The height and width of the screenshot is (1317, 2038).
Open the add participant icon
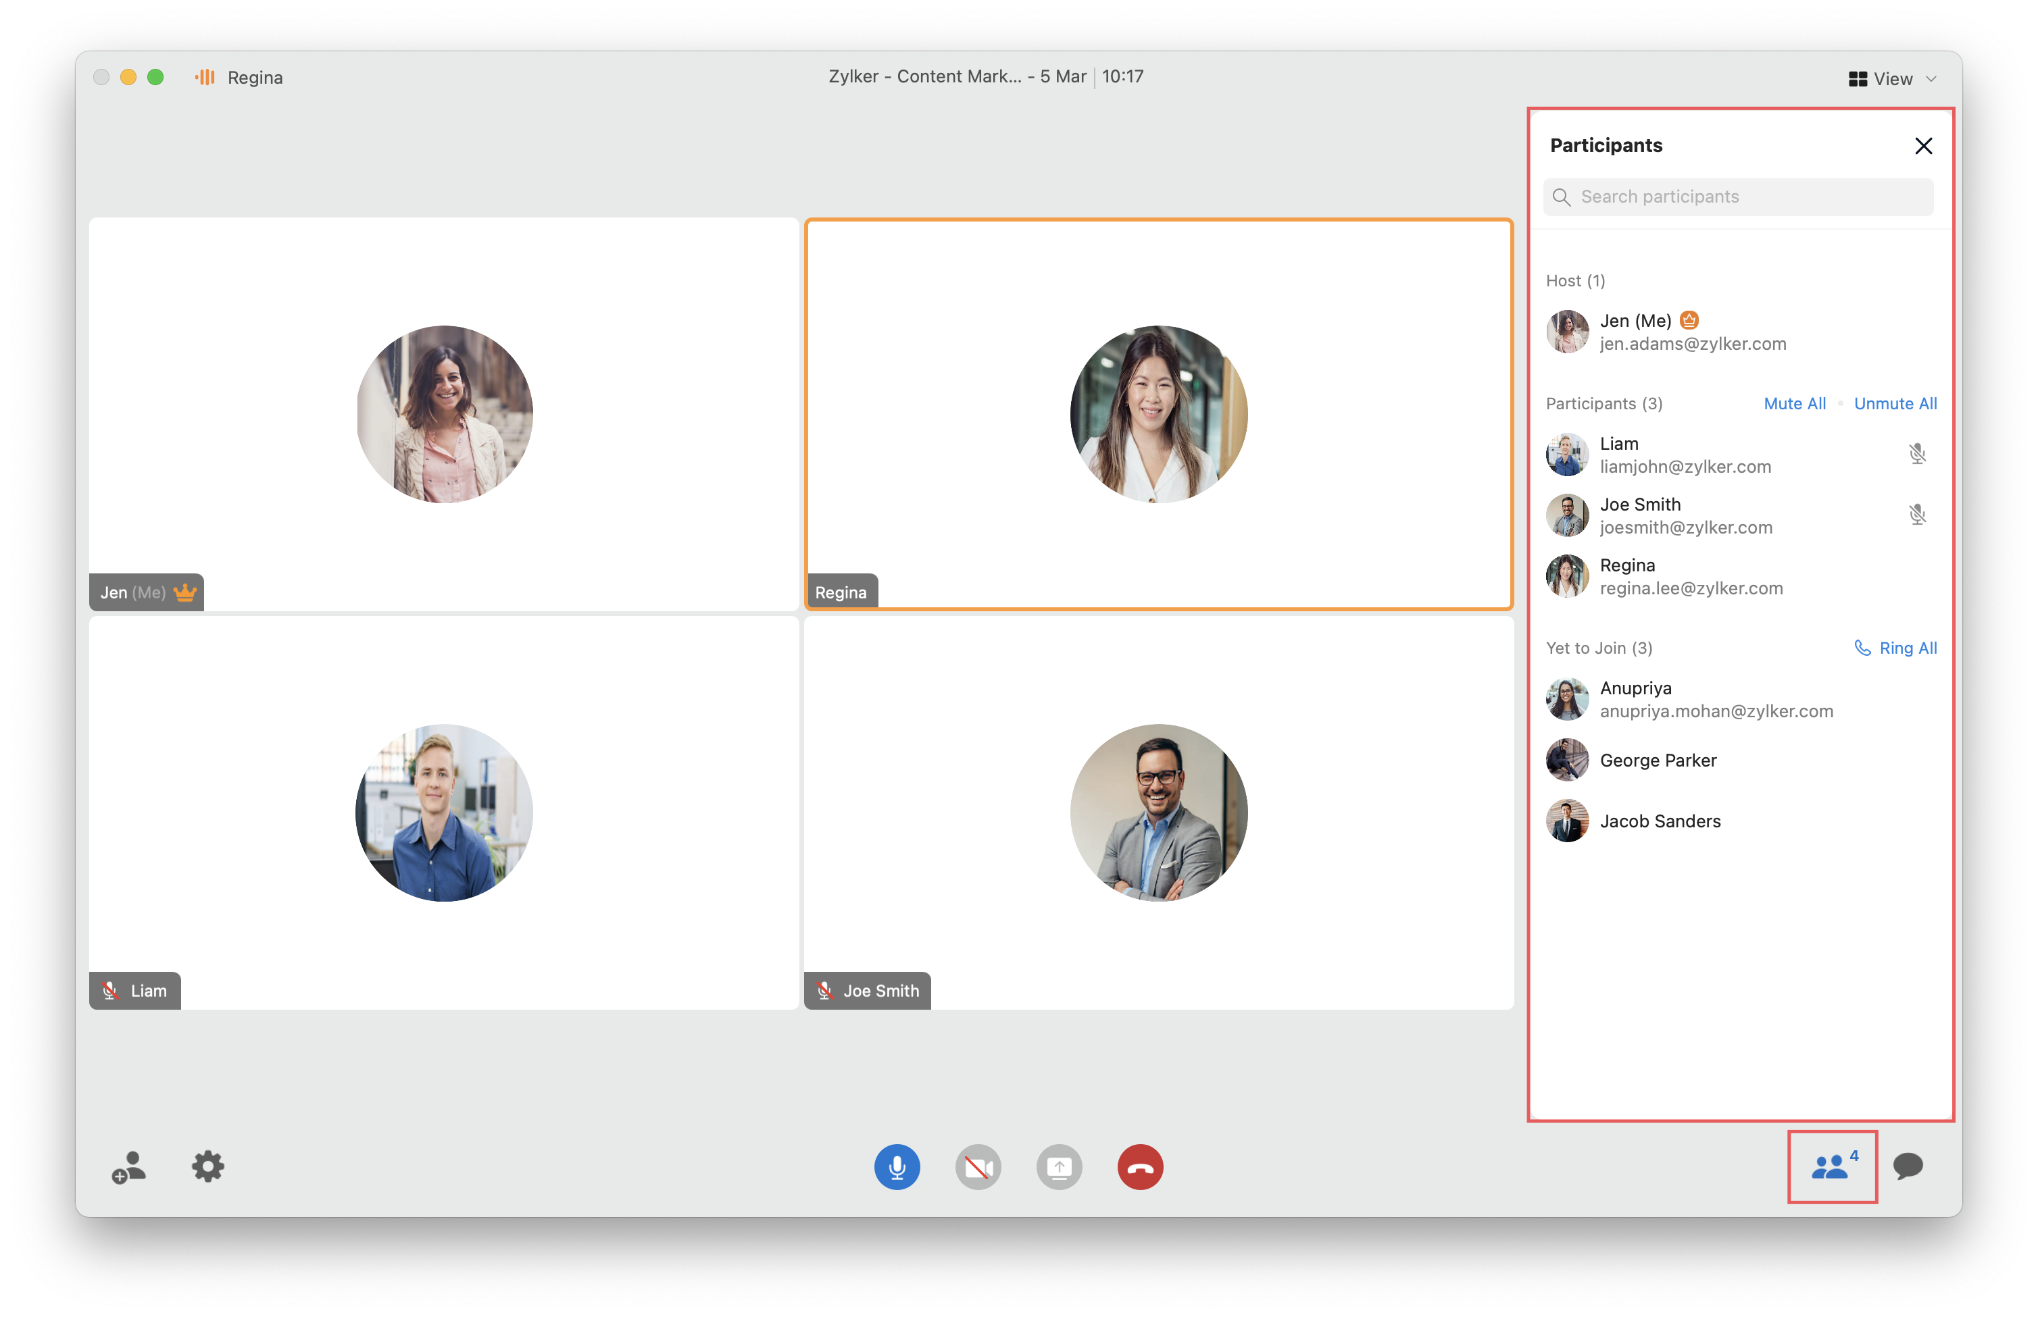tap(128, 1166)
